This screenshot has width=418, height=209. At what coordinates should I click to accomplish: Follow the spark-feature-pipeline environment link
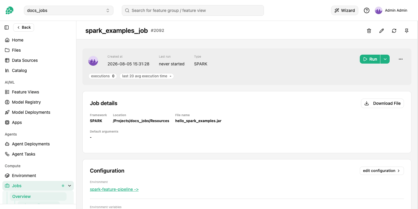point(114,189)
